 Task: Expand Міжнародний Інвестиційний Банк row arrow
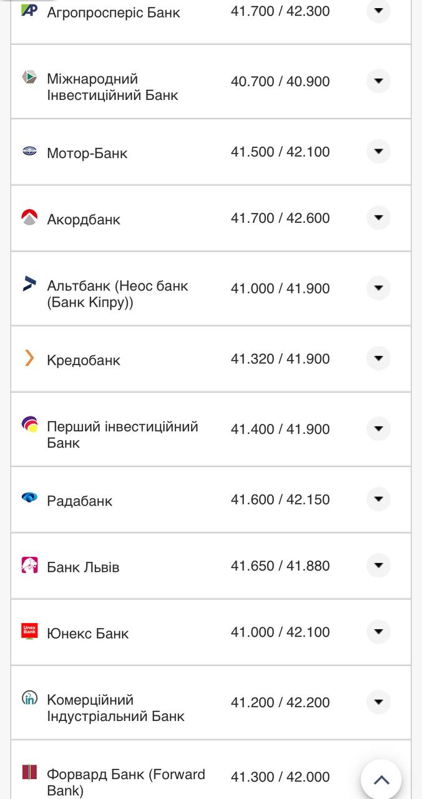pos(378,82)
